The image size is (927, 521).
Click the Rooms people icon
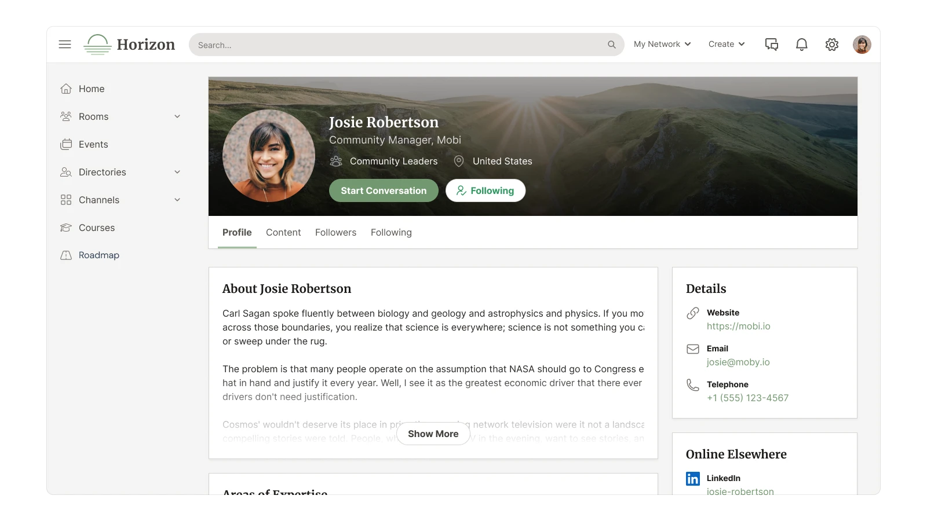coord(66,116)
